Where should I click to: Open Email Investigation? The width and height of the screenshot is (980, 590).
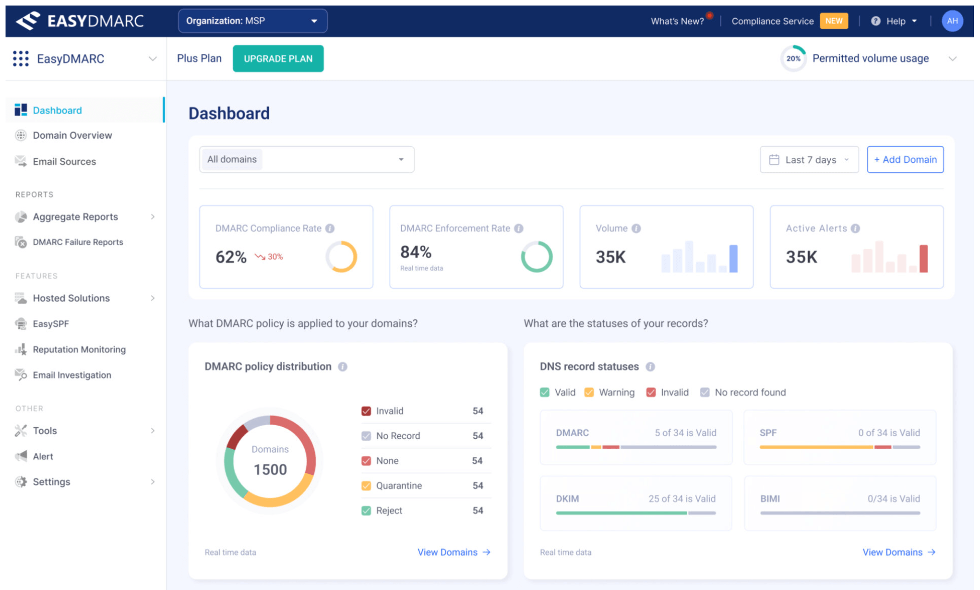[x=72, y=375]
